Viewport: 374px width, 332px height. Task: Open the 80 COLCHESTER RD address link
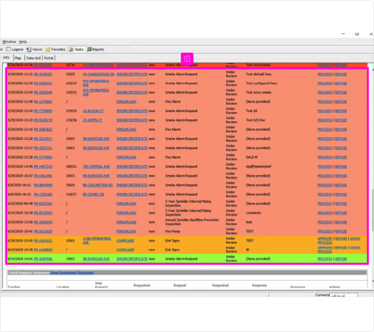[98, 185]
